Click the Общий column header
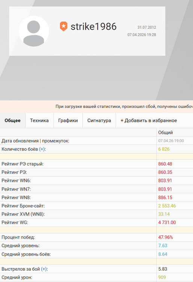The width and height of the screenshot is (193, 282). pyautogui.click(x=165, y=133)
